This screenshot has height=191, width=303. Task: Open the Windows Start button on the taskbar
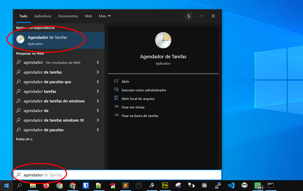pos(6,185)
